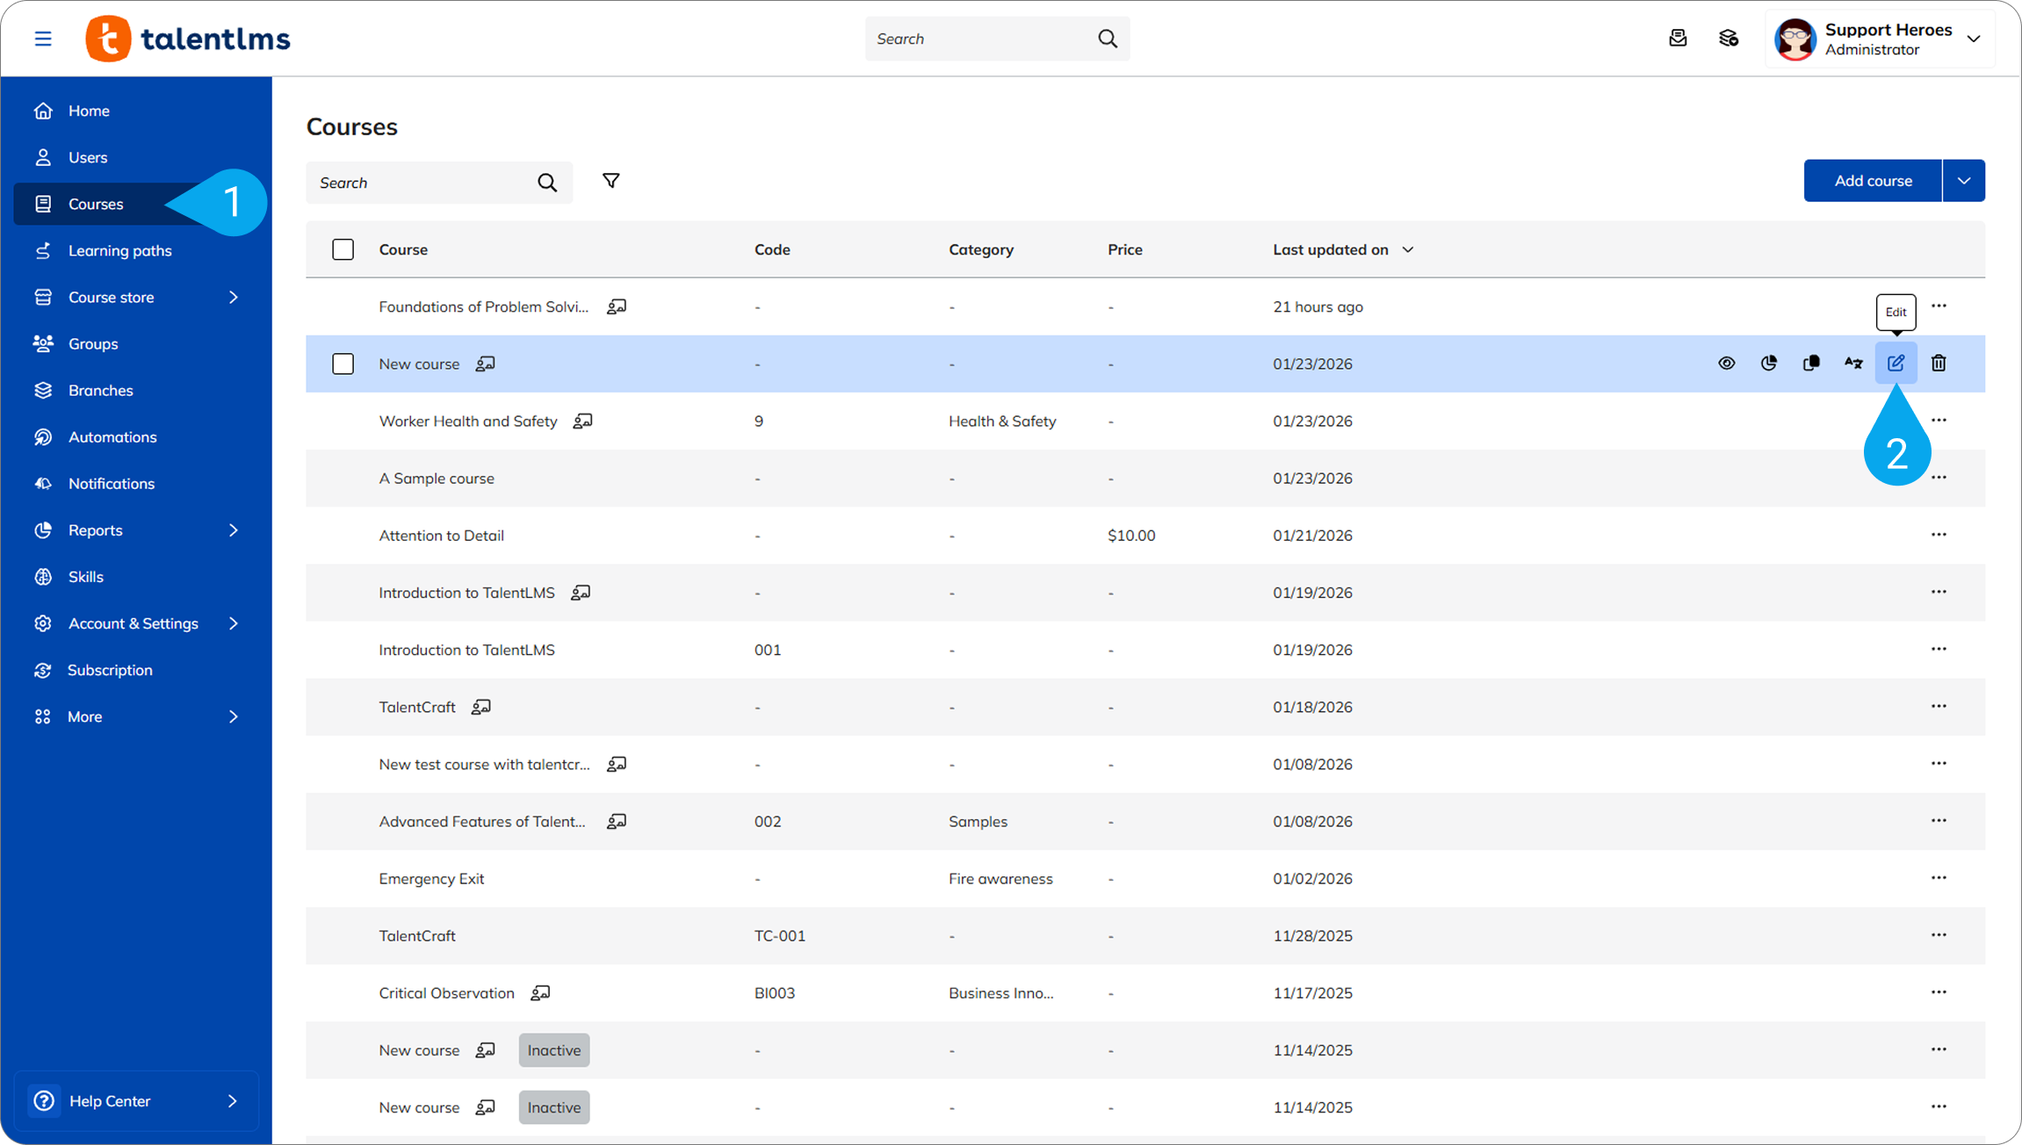
Task: Click the Add course button
Action: (x=1873, y=181)
